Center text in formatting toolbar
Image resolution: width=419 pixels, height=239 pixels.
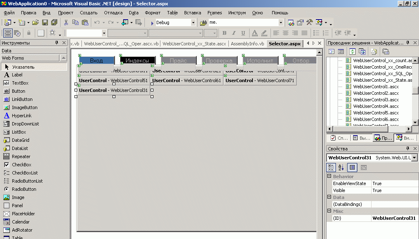coord(285,33)
